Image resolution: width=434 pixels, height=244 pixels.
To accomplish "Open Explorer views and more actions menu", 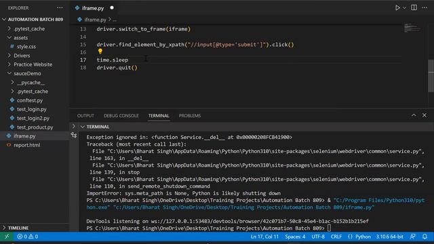I will tap(60, 7).
